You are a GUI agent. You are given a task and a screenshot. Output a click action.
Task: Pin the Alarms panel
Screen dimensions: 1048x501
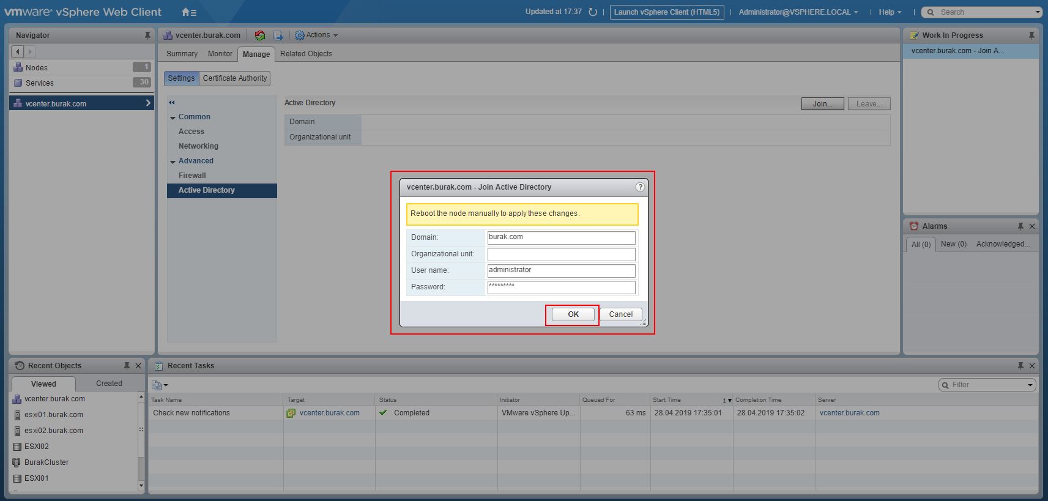1020,226
